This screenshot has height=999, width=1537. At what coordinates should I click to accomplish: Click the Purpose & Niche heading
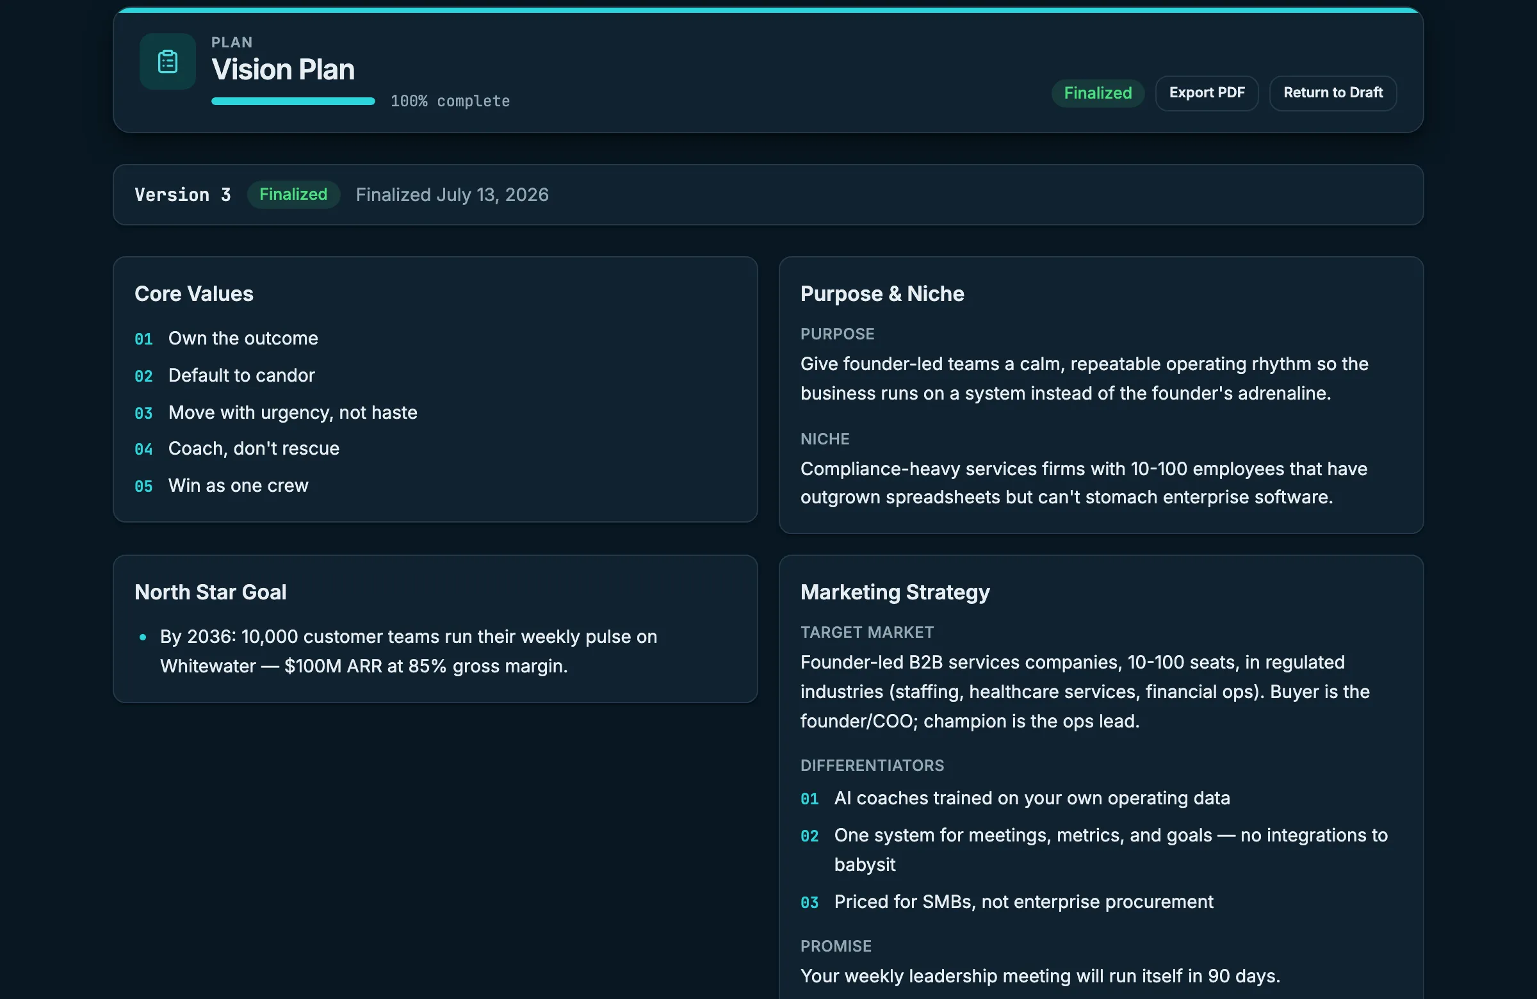(882, 294)
